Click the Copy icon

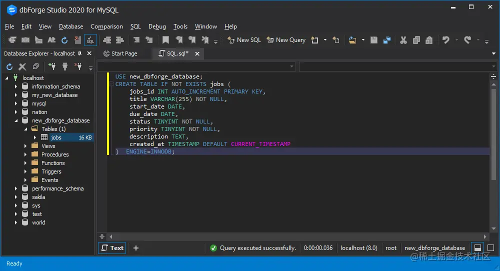pyautogui.click(x=416, y=40)
